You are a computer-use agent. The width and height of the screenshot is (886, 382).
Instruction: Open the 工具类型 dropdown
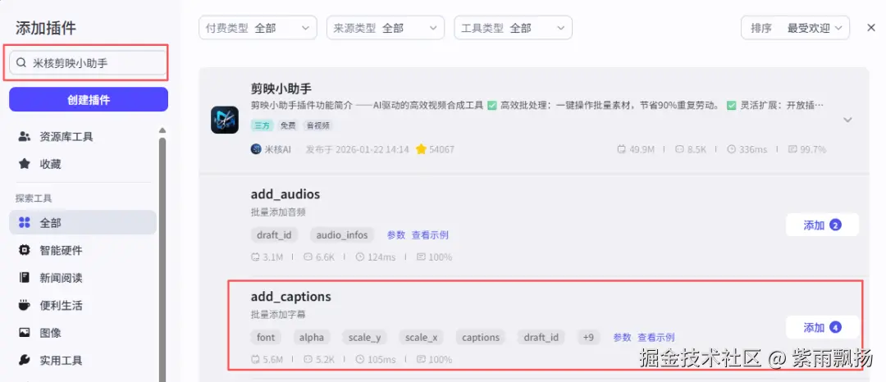513,28
